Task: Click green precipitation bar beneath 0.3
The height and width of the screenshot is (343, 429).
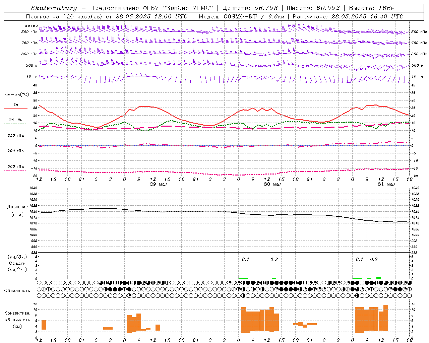Action: [379, 278]
